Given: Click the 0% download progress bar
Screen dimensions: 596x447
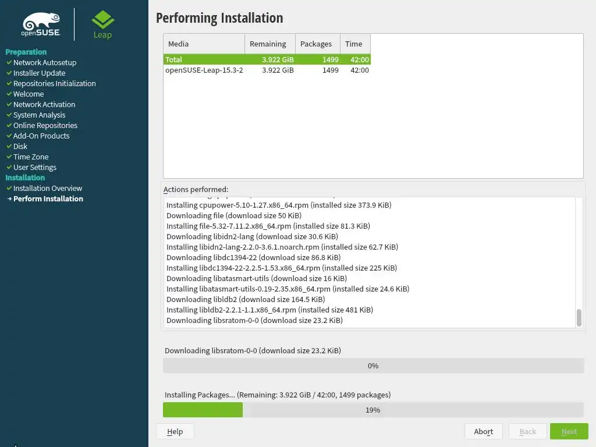Looking at the screenshot, I should point(373,366).
